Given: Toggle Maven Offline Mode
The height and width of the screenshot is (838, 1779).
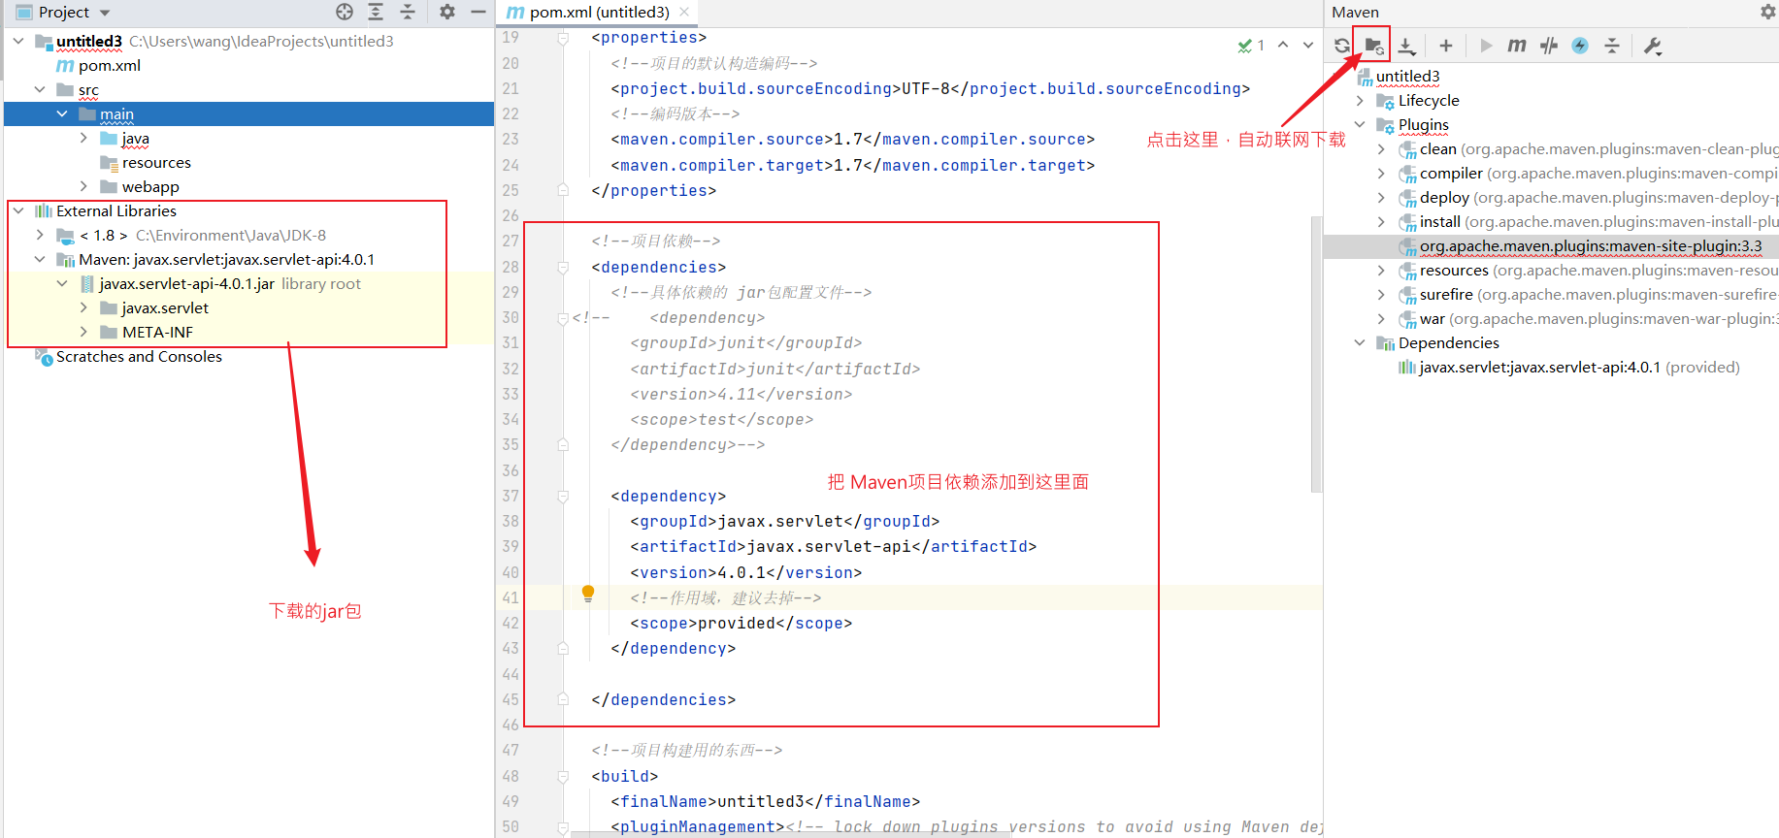Looking at the screenshot, I should coord(1548,46).
